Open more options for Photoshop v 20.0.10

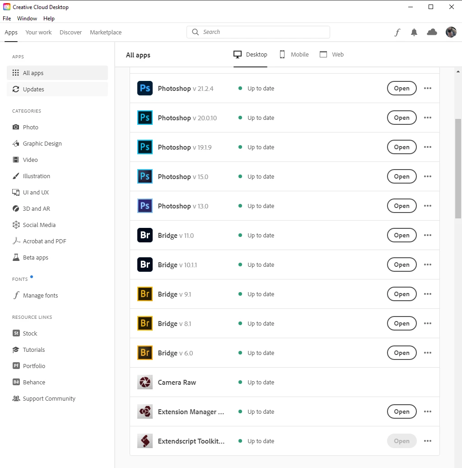tap(428, 118)
